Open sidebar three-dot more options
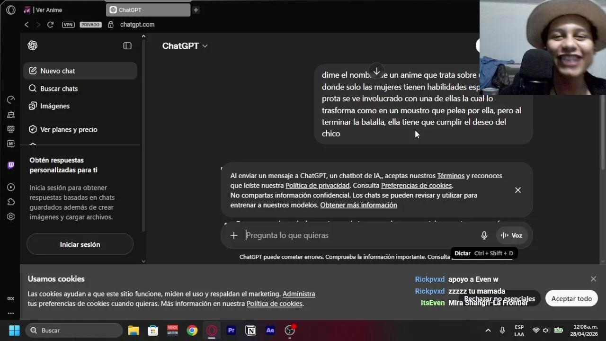 [x=11, y=313]
